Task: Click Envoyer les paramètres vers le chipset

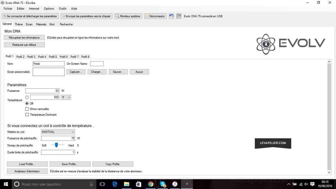Action: [87, 16]
